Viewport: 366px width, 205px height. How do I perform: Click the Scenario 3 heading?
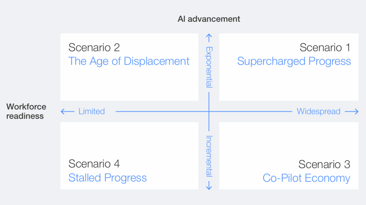pyautogui.click(x=324, y=164)
